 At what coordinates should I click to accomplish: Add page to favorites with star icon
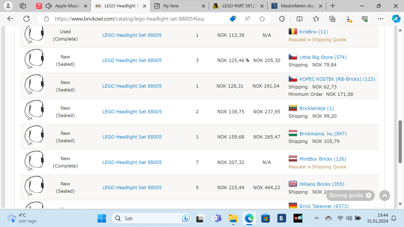click(x=262, y=19)
